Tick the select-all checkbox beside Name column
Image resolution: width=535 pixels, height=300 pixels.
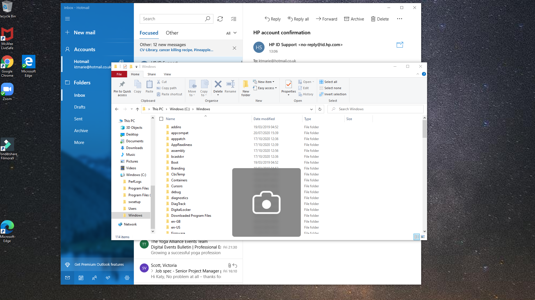coord(161,119)
